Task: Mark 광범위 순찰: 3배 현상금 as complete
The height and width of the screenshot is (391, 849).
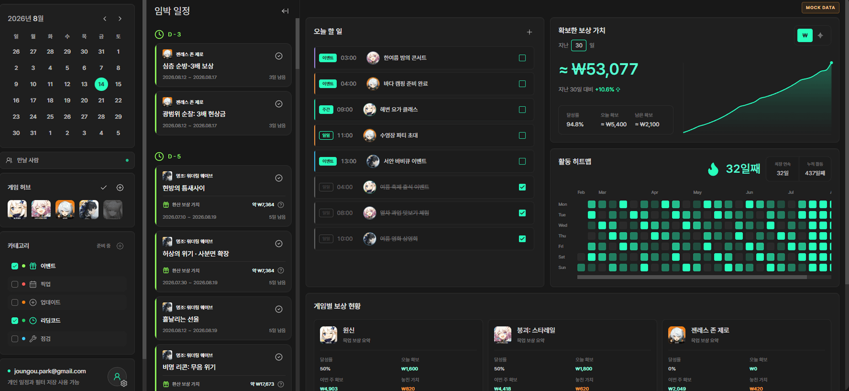Action: click(x=279, y=104)
